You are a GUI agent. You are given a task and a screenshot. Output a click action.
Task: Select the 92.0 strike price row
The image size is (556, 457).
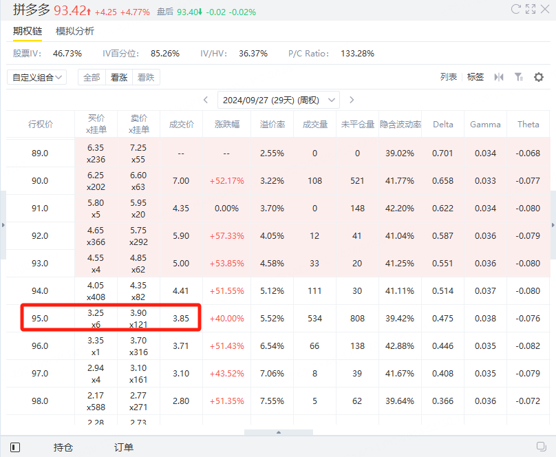click(x=279, y=236)
